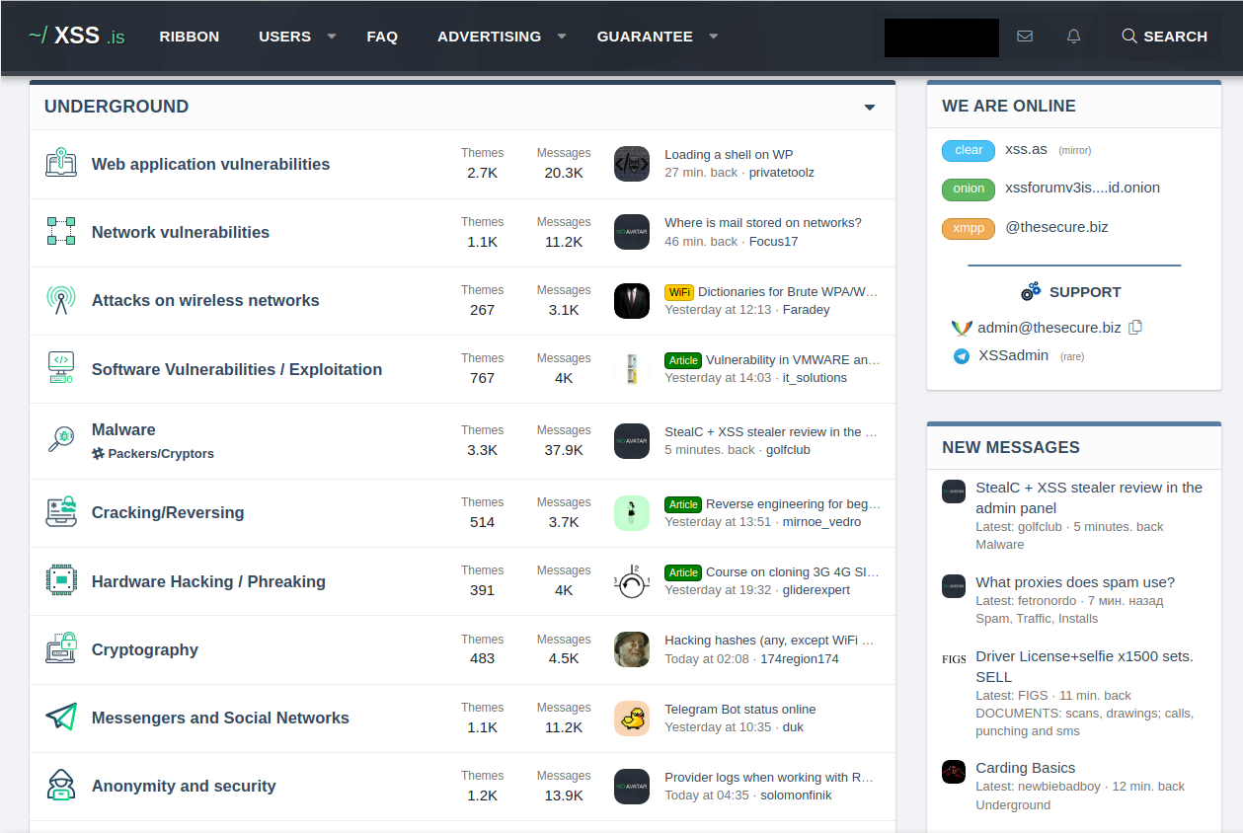
Task: Click the padlock icon next to Cryptography
Action: click(60, 649)
